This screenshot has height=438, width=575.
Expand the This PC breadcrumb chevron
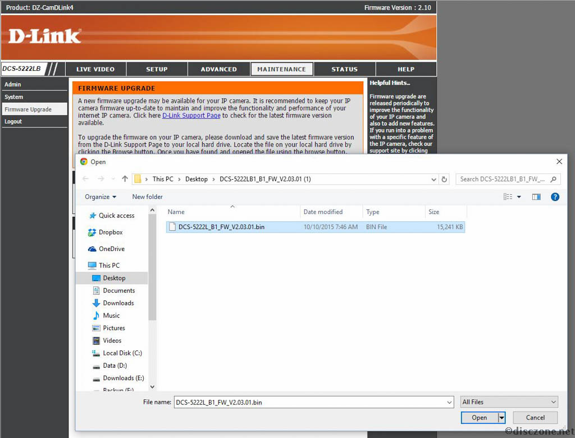tap(179, 179)
